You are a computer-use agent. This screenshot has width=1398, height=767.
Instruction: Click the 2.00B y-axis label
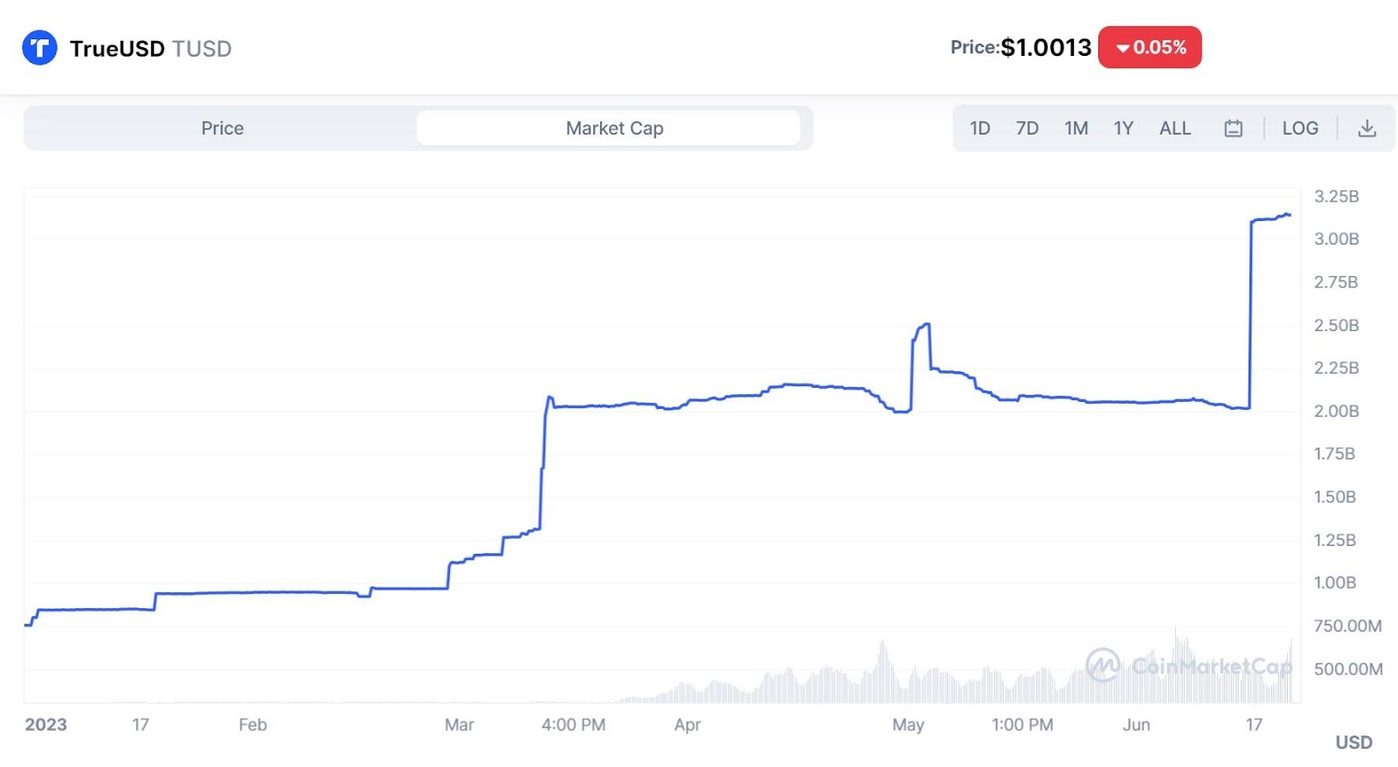coord(1336,411)
